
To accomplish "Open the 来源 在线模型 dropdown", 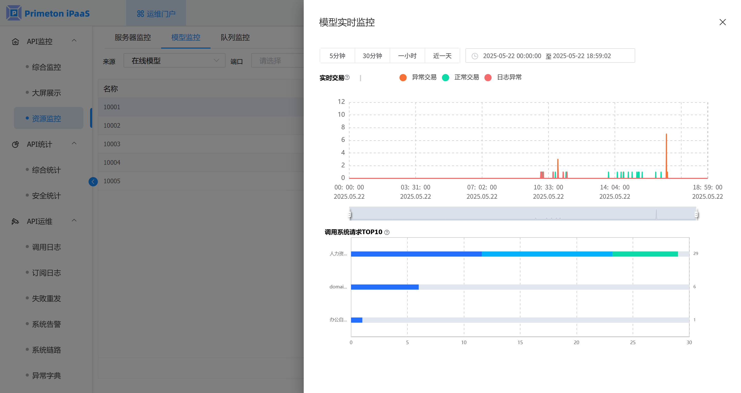I will 174,61.
